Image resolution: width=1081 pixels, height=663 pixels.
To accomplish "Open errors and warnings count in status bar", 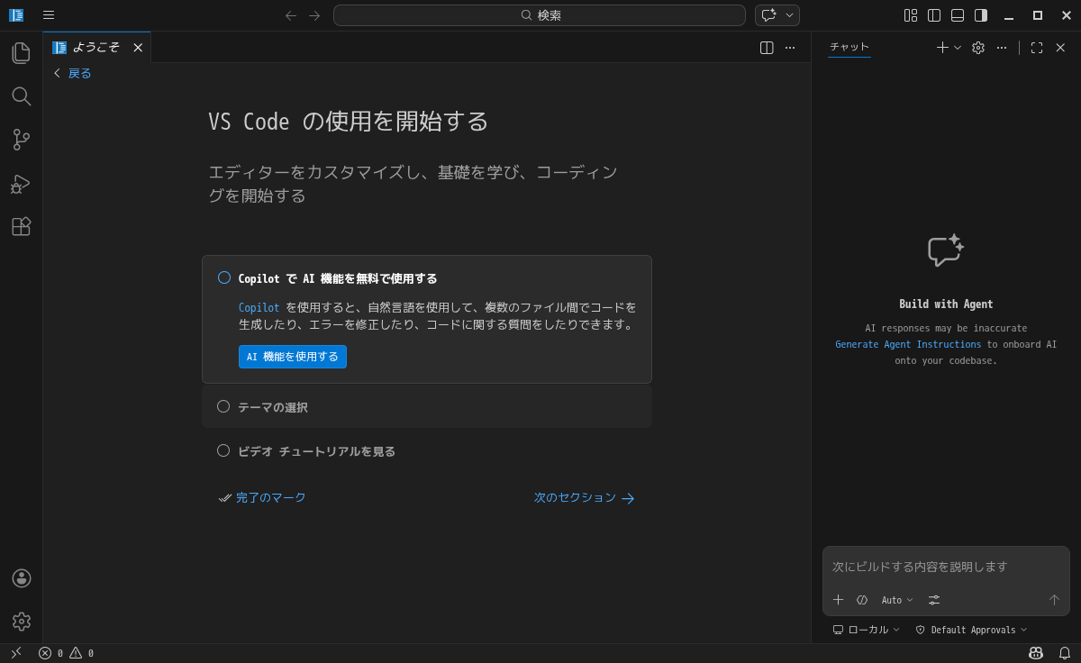I will 66,653.
